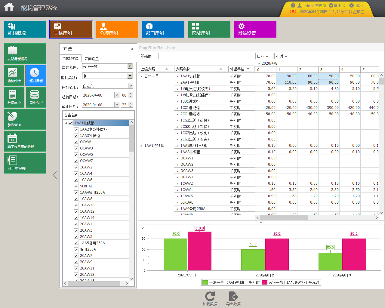Decrement the end hour spinner

(x=131, y=106)
